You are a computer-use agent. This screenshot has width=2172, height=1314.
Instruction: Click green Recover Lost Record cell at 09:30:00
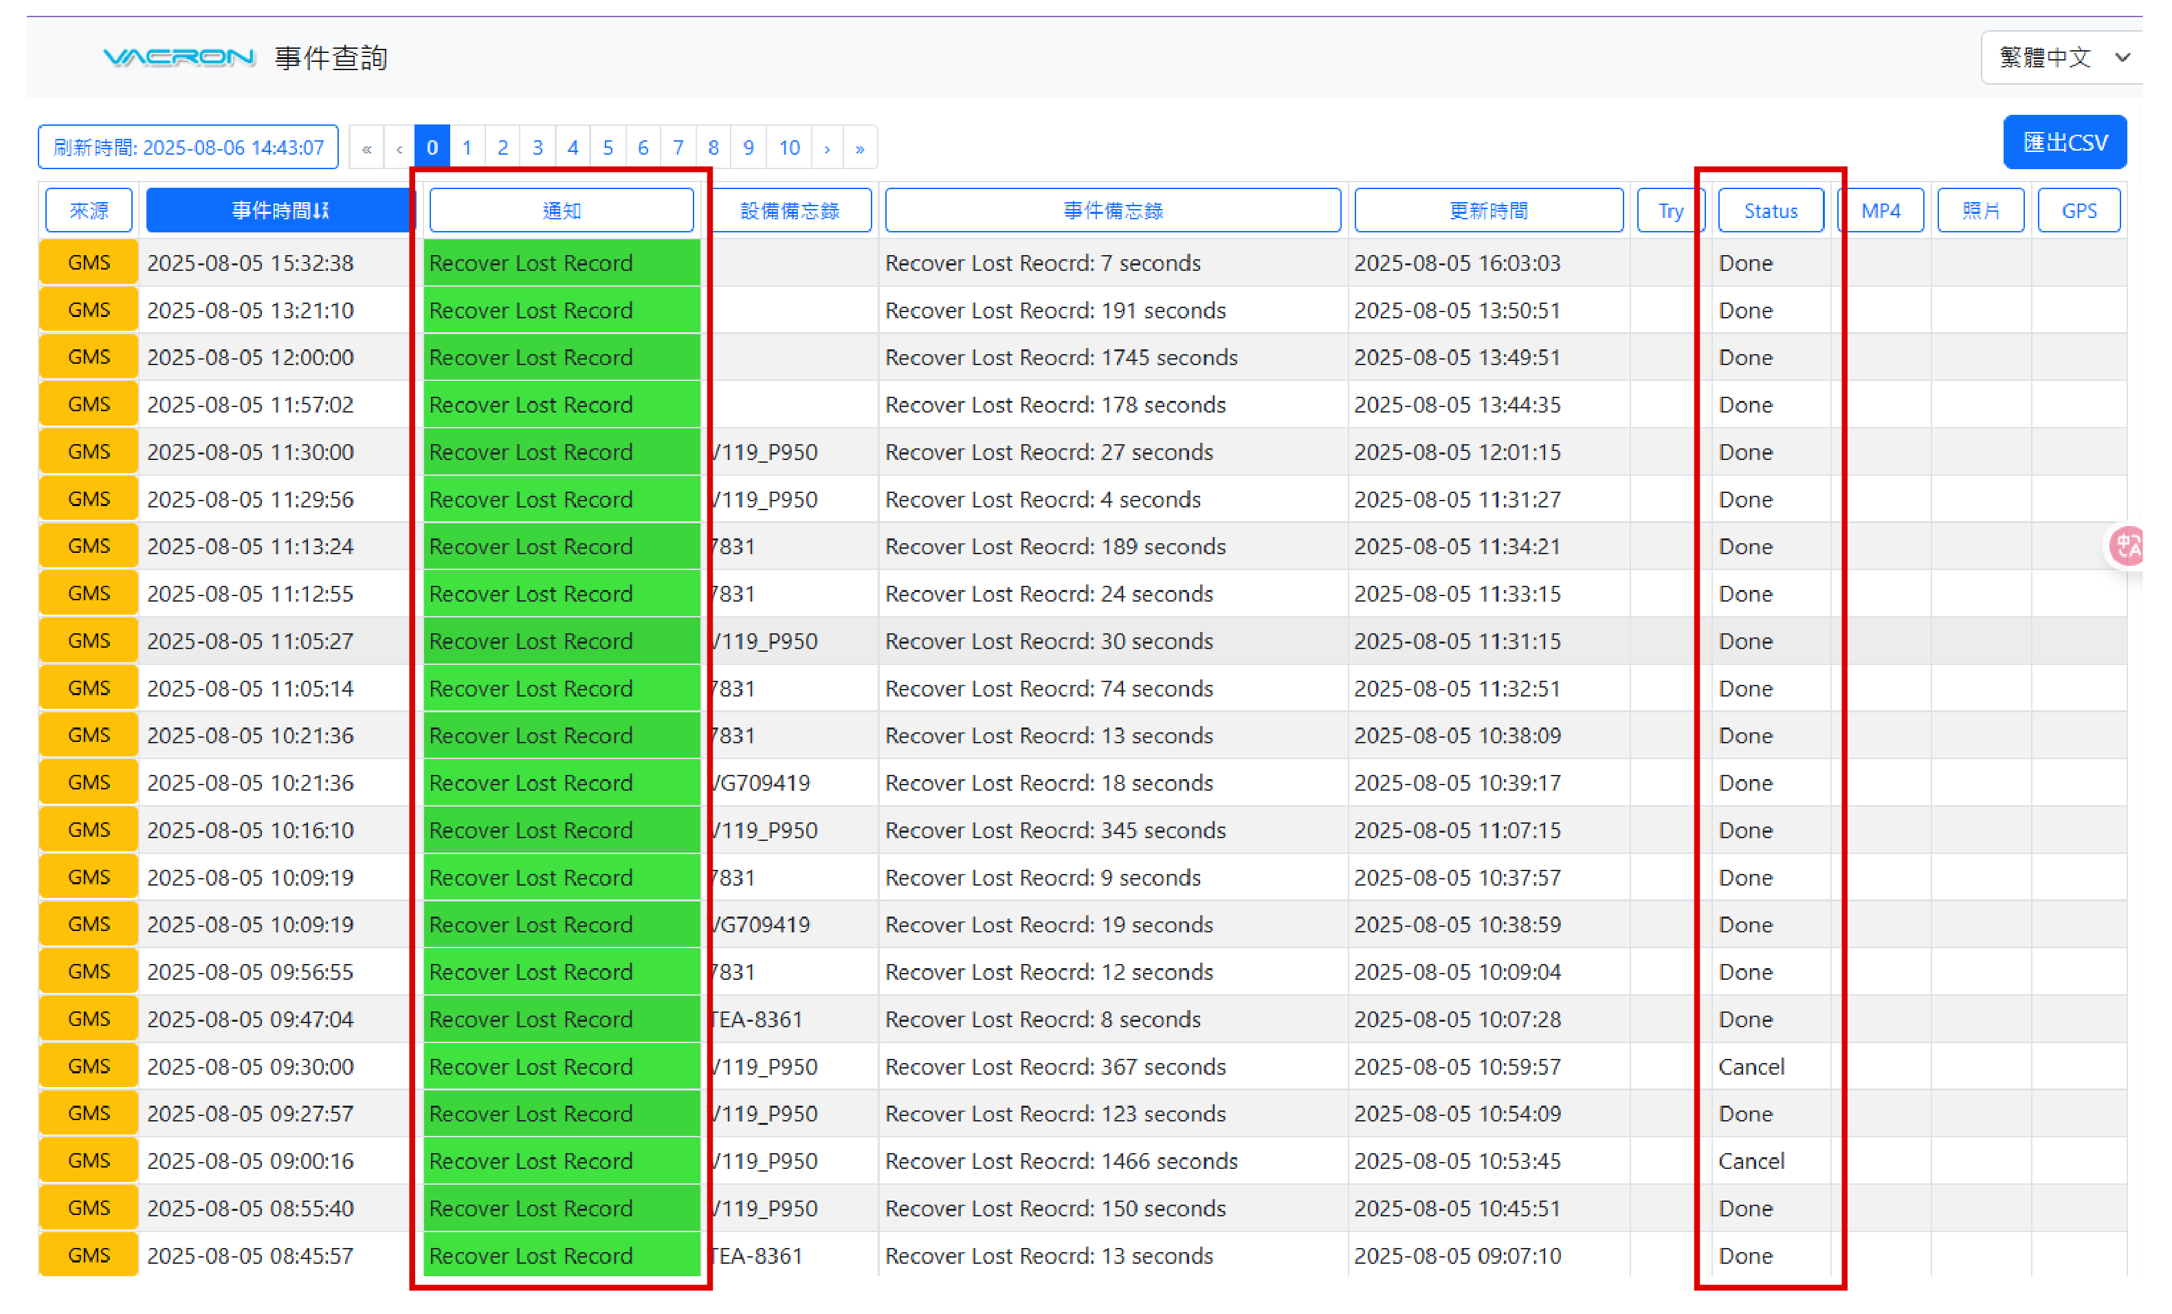tap(562, 1066)
